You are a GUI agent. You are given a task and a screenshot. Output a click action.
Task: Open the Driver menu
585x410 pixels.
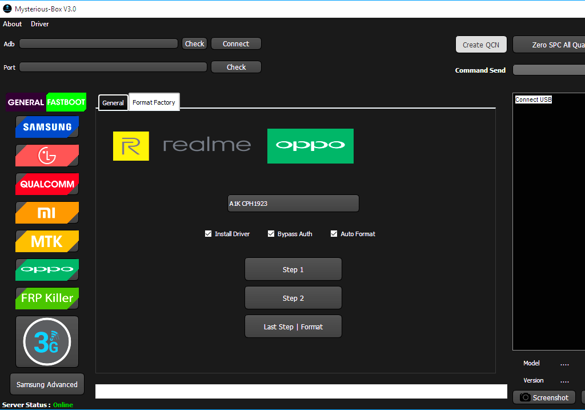39,23
